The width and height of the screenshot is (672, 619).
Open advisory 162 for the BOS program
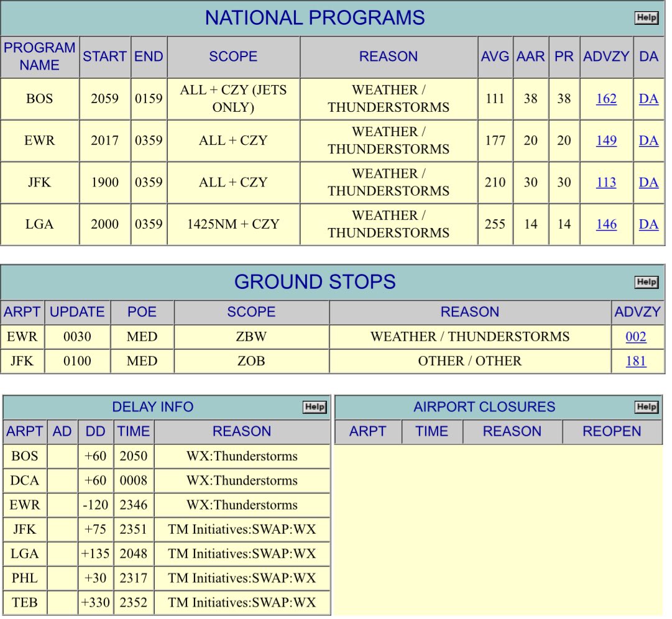tap(606, 98)
